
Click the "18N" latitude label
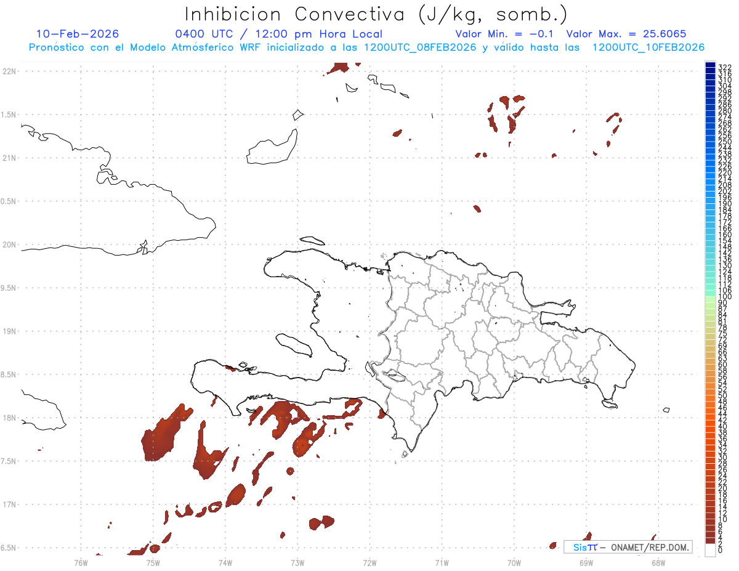[x=9, y=418]
